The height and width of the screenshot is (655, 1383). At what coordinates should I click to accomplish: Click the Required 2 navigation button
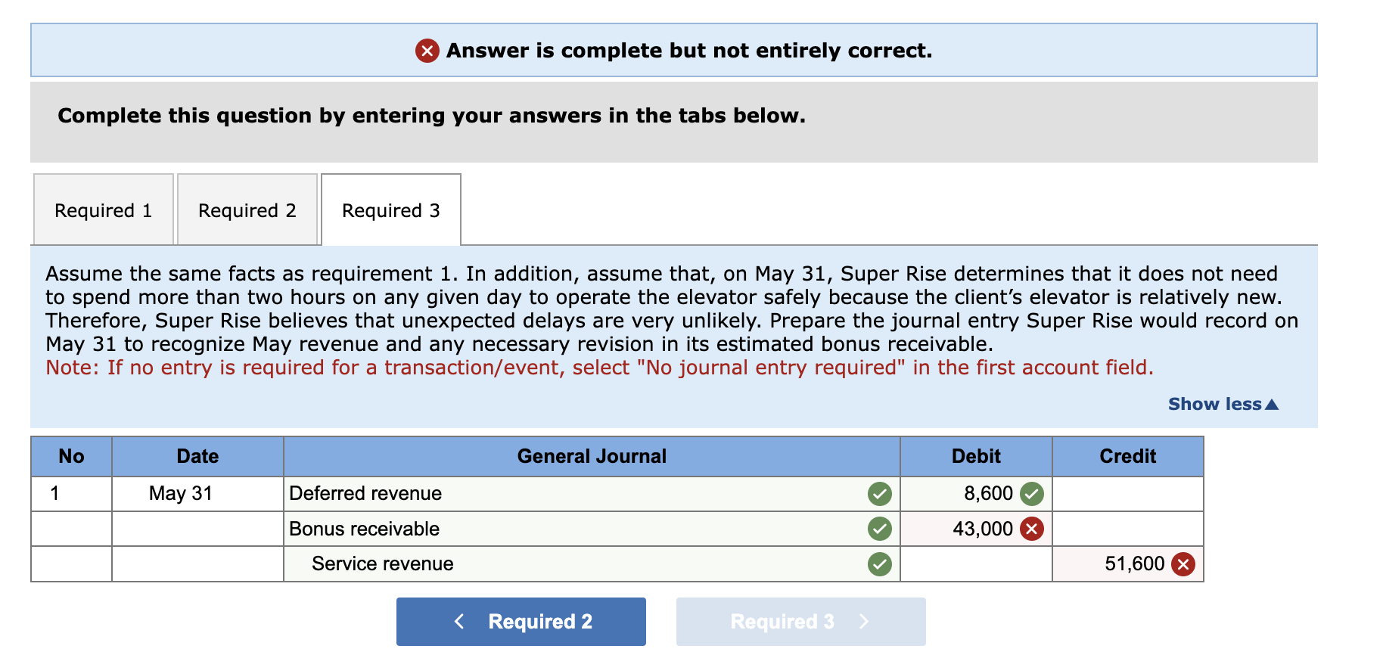pyautogui.click(x=521, y=621)
